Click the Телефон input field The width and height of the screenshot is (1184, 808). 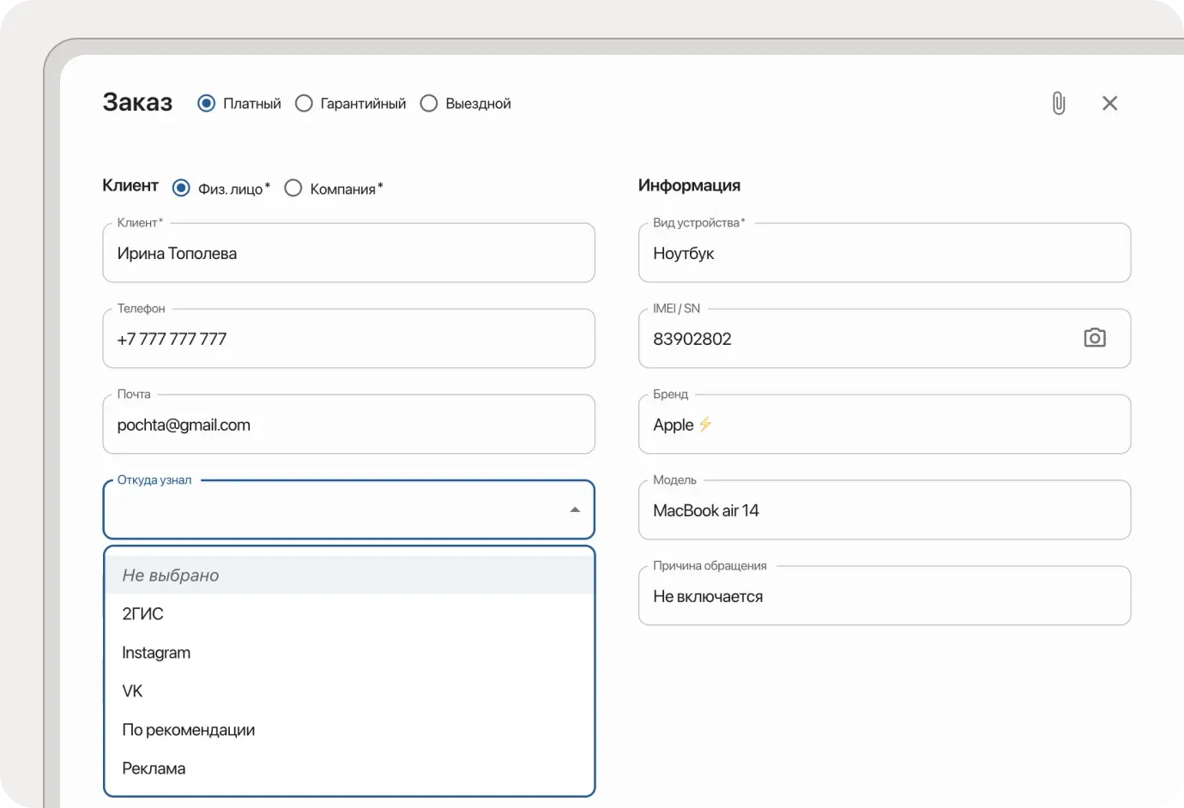348,339
